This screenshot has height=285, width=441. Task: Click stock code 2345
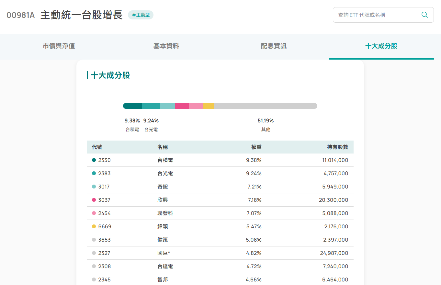(x=104, y=279)
